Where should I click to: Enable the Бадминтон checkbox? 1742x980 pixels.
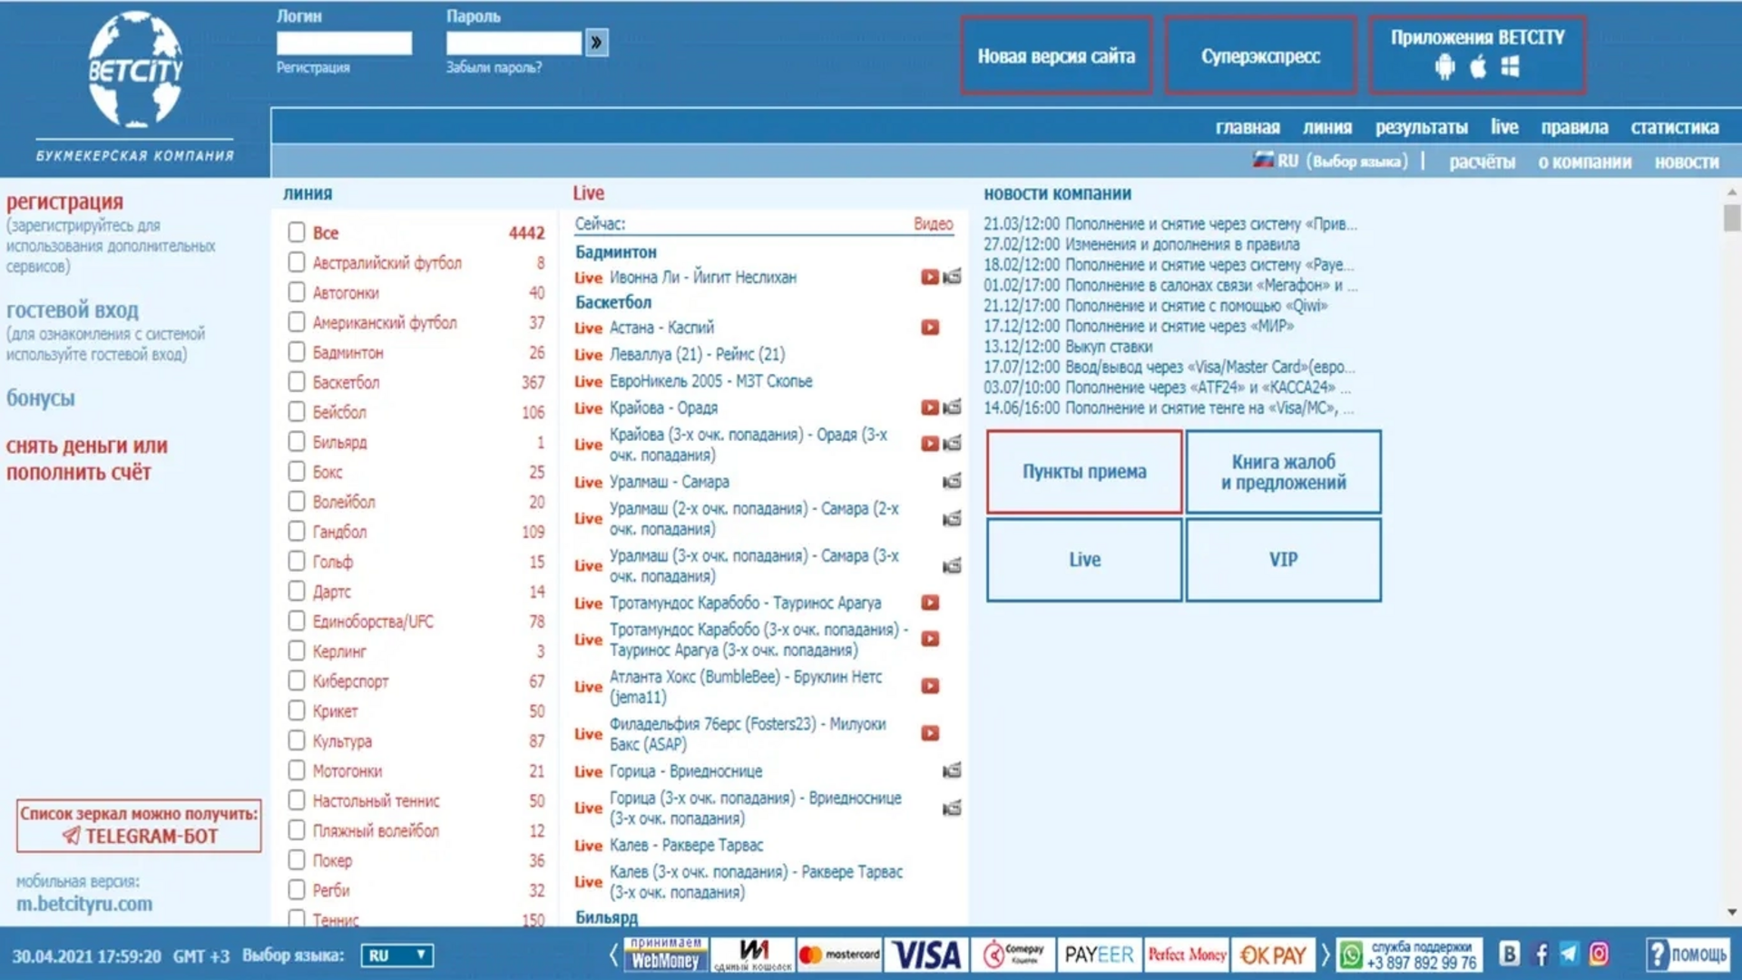[297, 352]
